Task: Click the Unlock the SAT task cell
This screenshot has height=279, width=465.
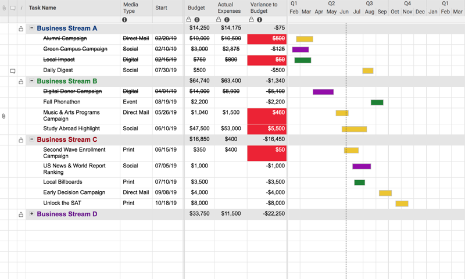Action: pyautogui.click(x=60, y=203)
